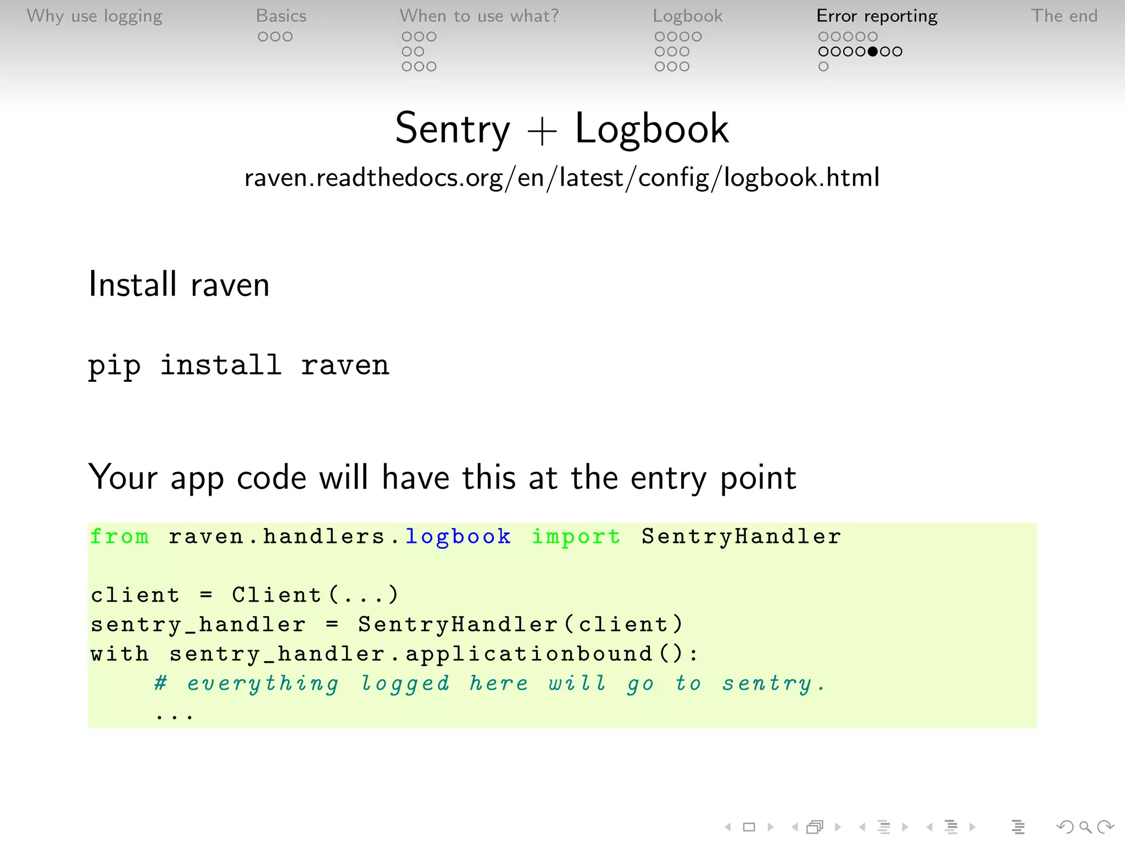Select the single dot below Error reporting rows
The height and width of the screenshot is (844, 1125).
click(823, 66)
